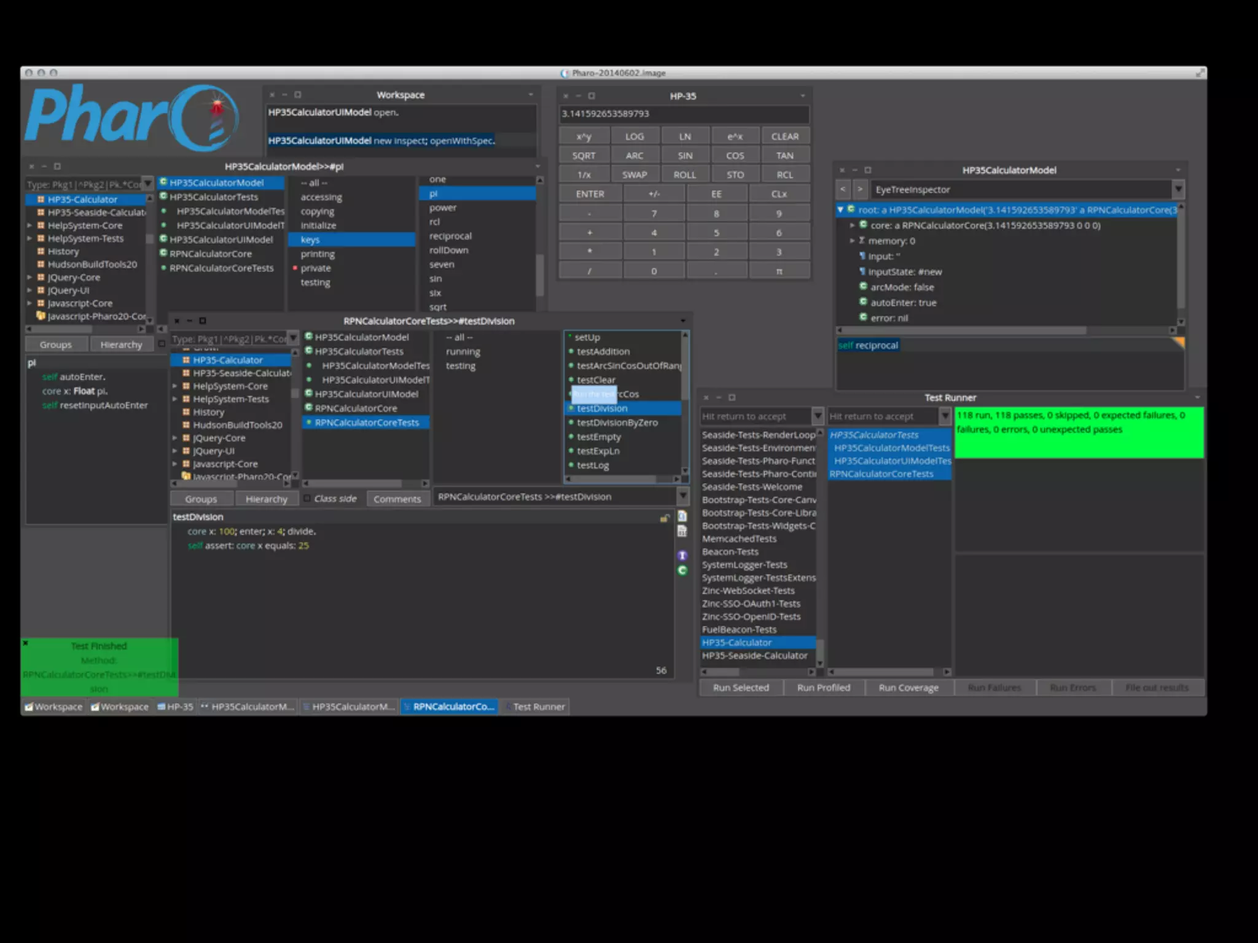Click the Run Selected button
Screen dimensions: 1258x943
(741, 688)
